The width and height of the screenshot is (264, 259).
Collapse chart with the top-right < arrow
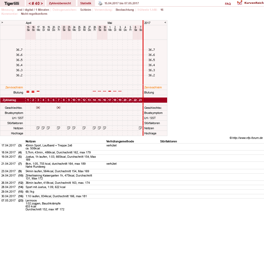pyautogui.click(x=165, y=22)
